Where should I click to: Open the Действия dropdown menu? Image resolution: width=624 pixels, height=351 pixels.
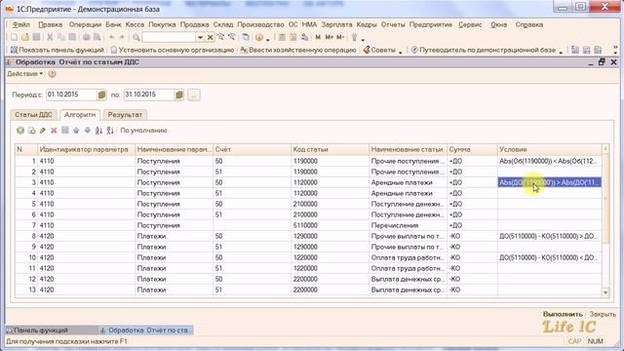(24, 74)
